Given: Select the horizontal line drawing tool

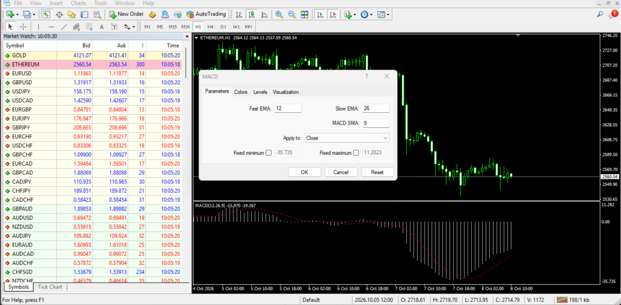Looking at the screenshot, I should (51, 27).
